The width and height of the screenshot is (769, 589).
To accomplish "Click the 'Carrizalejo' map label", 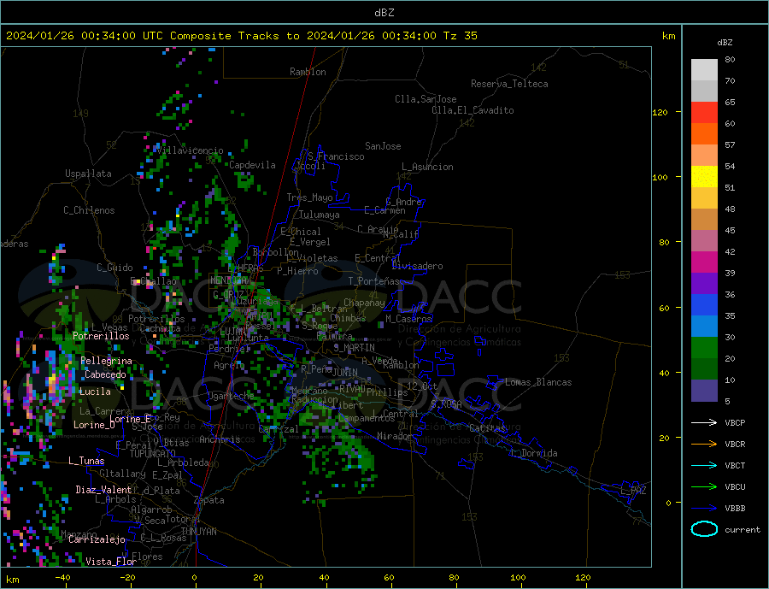I will (x=97, y=540).
